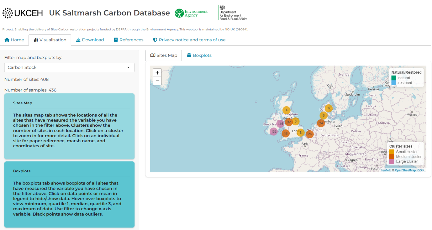Viewport: 432px width, 230px height.
Task: Click the blue restored legend swatch
Action: (394, 83)
